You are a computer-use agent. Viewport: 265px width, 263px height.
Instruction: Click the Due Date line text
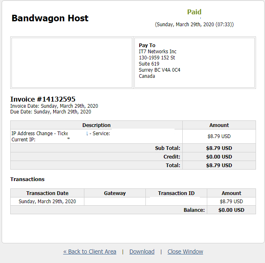pyautogui.click(x=50, y=111)
